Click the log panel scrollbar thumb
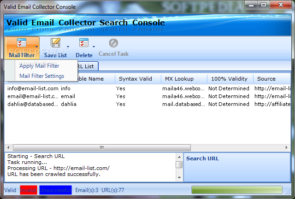295x199 pixels. (x=179, y=165)
